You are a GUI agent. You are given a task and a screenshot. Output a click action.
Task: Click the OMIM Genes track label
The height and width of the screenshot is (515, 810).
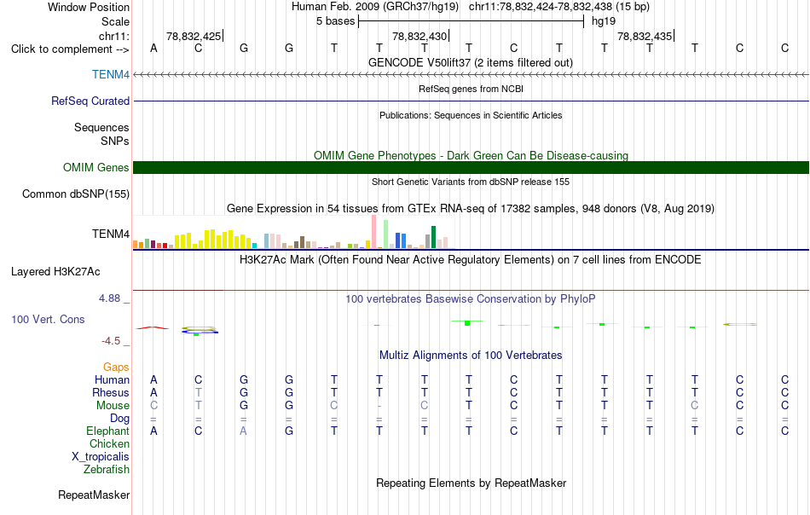pos(95,167)
